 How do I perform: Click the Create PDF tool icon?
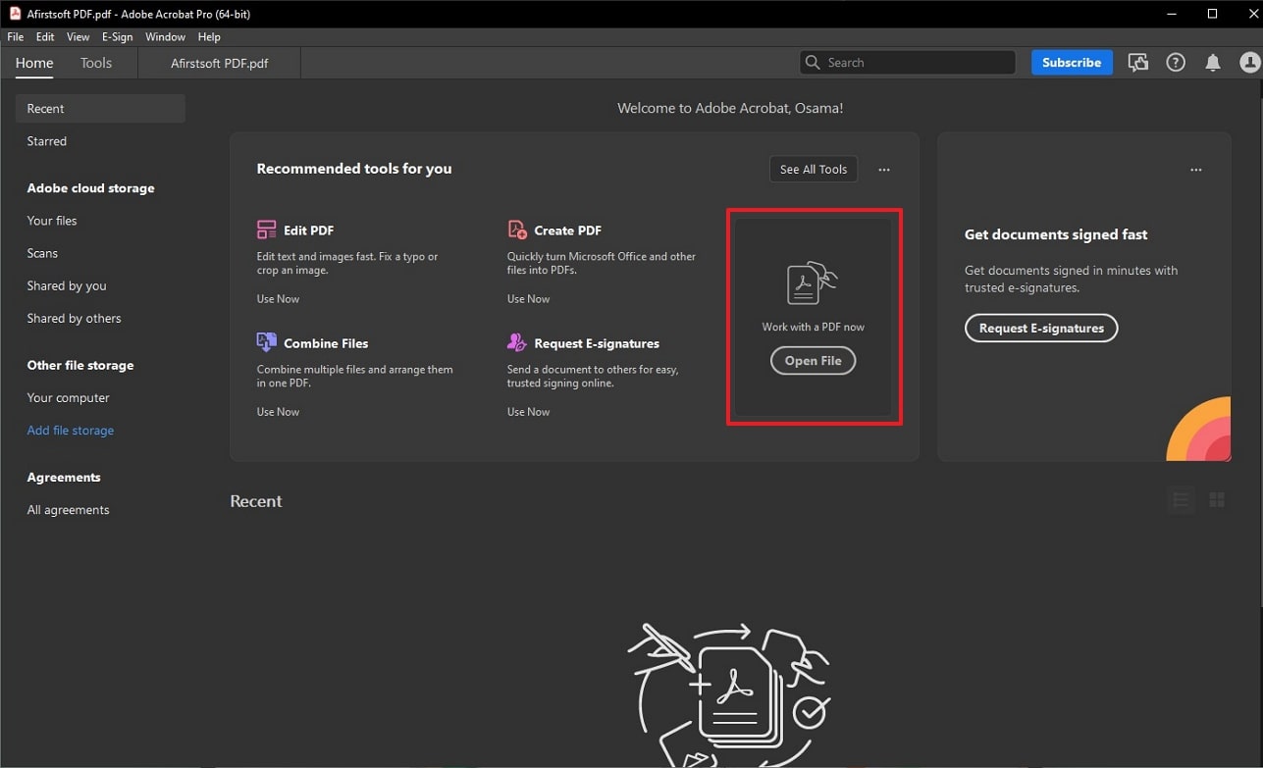(517, 230)
